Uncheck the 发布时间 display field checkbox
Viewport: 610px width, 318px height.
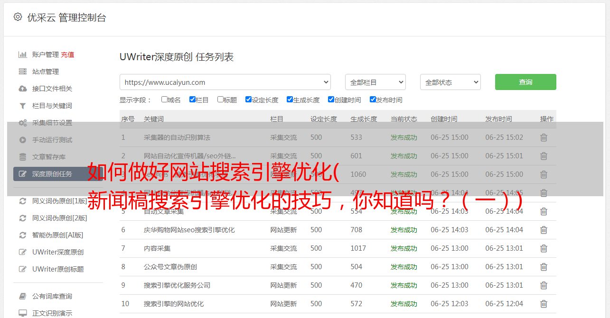pos(373,100)
